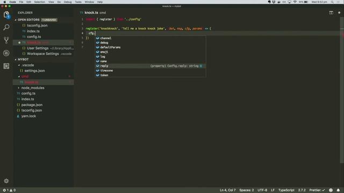Change language mode via TypeScript
Viewport: 344px width, 193px height.
point(286,190)
